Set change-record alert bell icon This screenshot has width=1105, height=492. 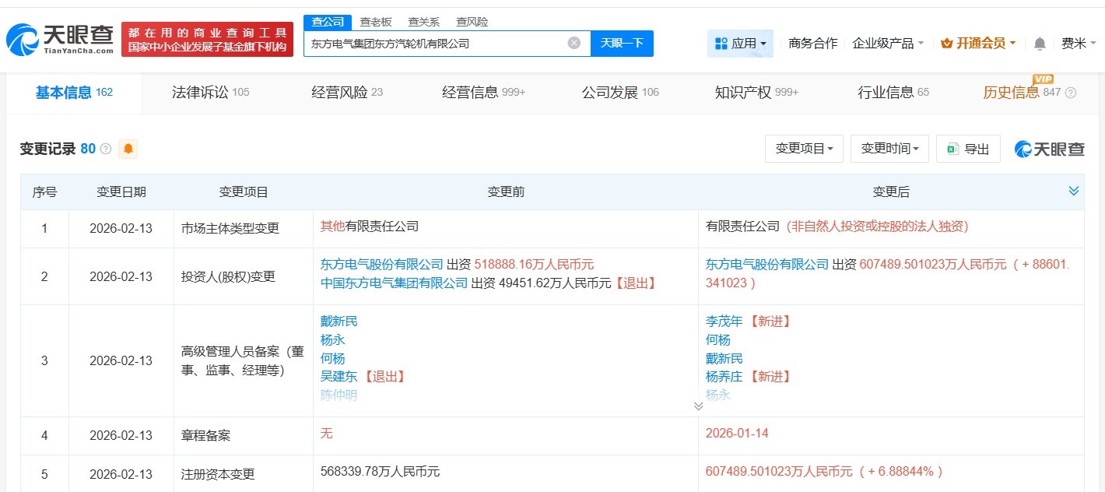click(x=128, y=149)
